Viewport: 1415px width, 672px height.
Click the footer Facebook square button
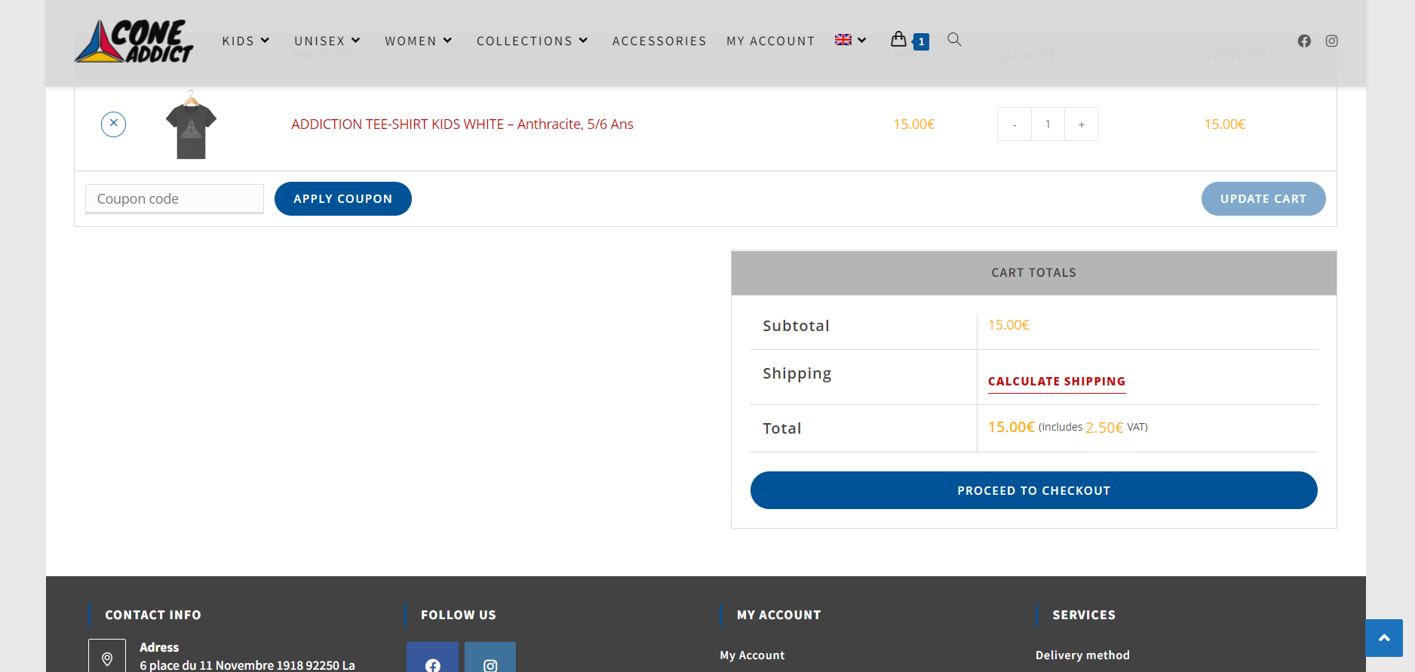pos(432,657)
